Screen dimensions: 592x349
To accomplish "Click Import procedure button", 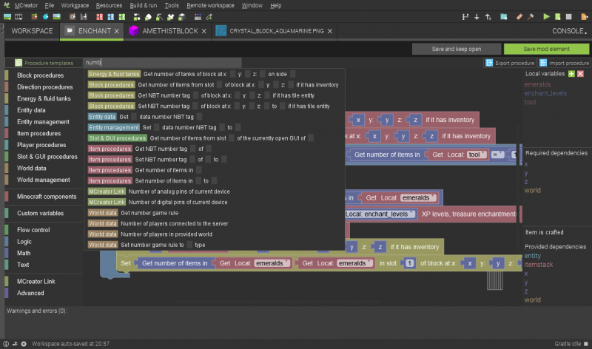I will [x=565, y=63].
